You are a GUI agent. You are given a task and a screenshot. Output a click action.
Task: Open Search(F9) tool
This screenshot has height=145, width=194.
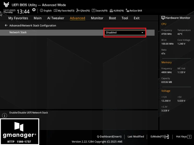pos(100,11)
